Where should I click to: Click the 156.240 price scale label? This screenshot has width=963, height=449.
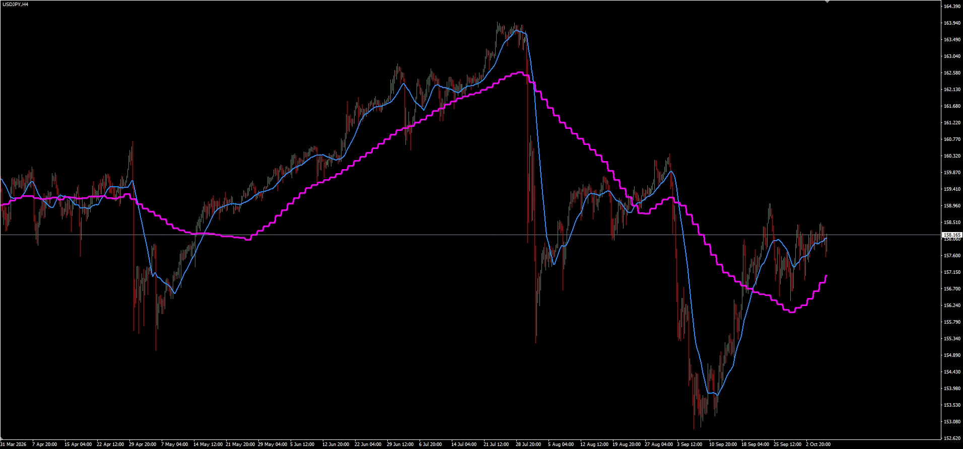pyautogui.click(x=951, y=305)
